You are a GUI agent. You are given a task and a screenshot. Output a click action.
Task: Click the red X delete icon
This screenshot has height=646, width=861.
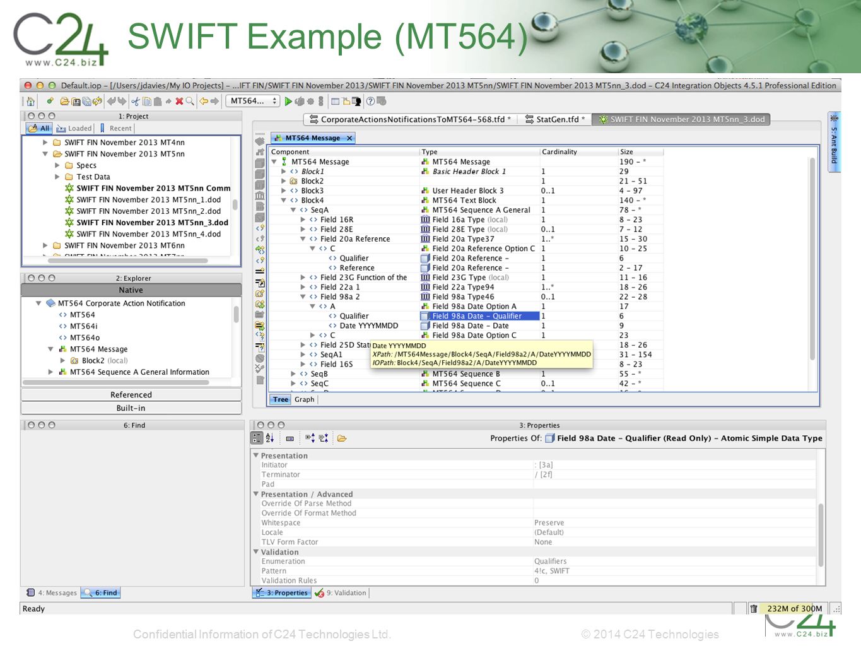179,101
